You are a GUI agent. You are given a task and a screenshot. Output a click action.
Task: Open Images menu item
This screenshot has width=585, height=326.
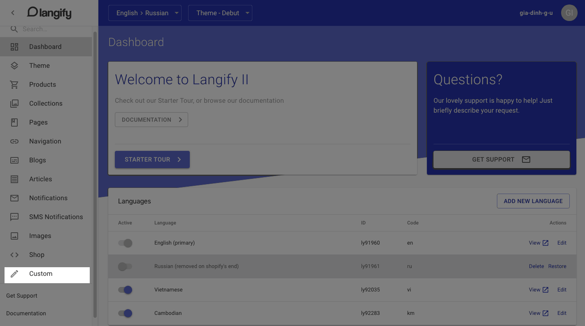(46, 236)
